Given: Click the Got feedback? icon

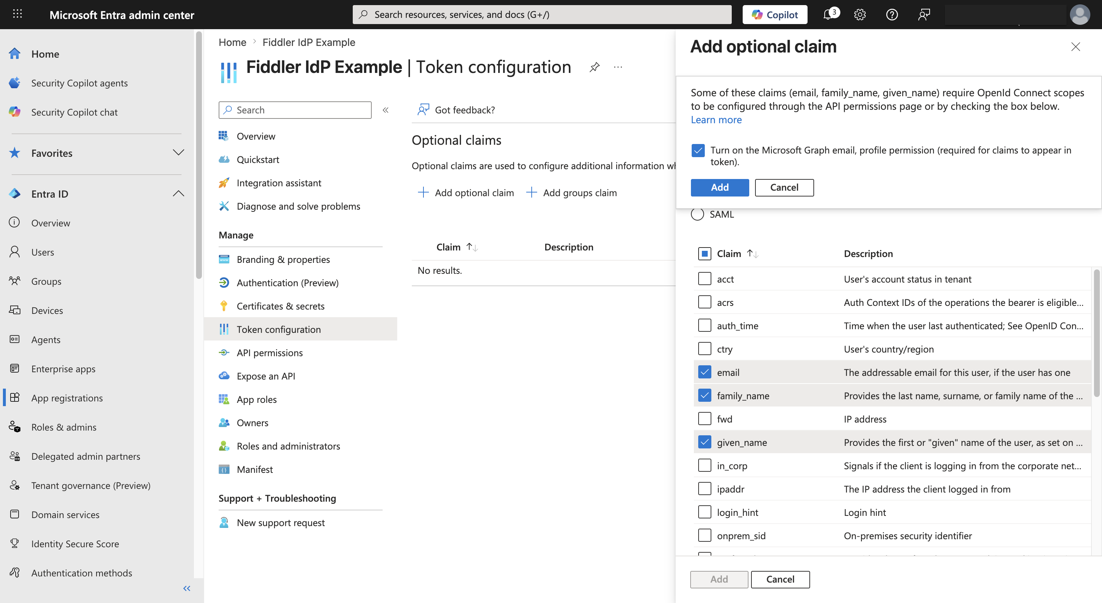Looking at the screenshot, I should pos(423,110).
